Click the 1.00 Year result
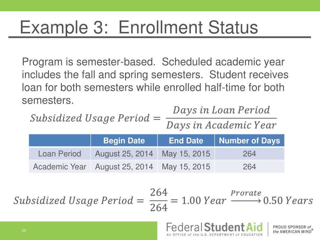 [x=204, y=200]
